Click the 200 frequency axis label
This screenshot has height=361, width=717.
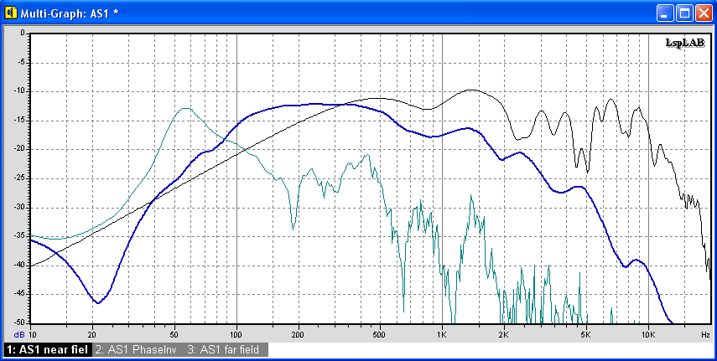(299, 334)
